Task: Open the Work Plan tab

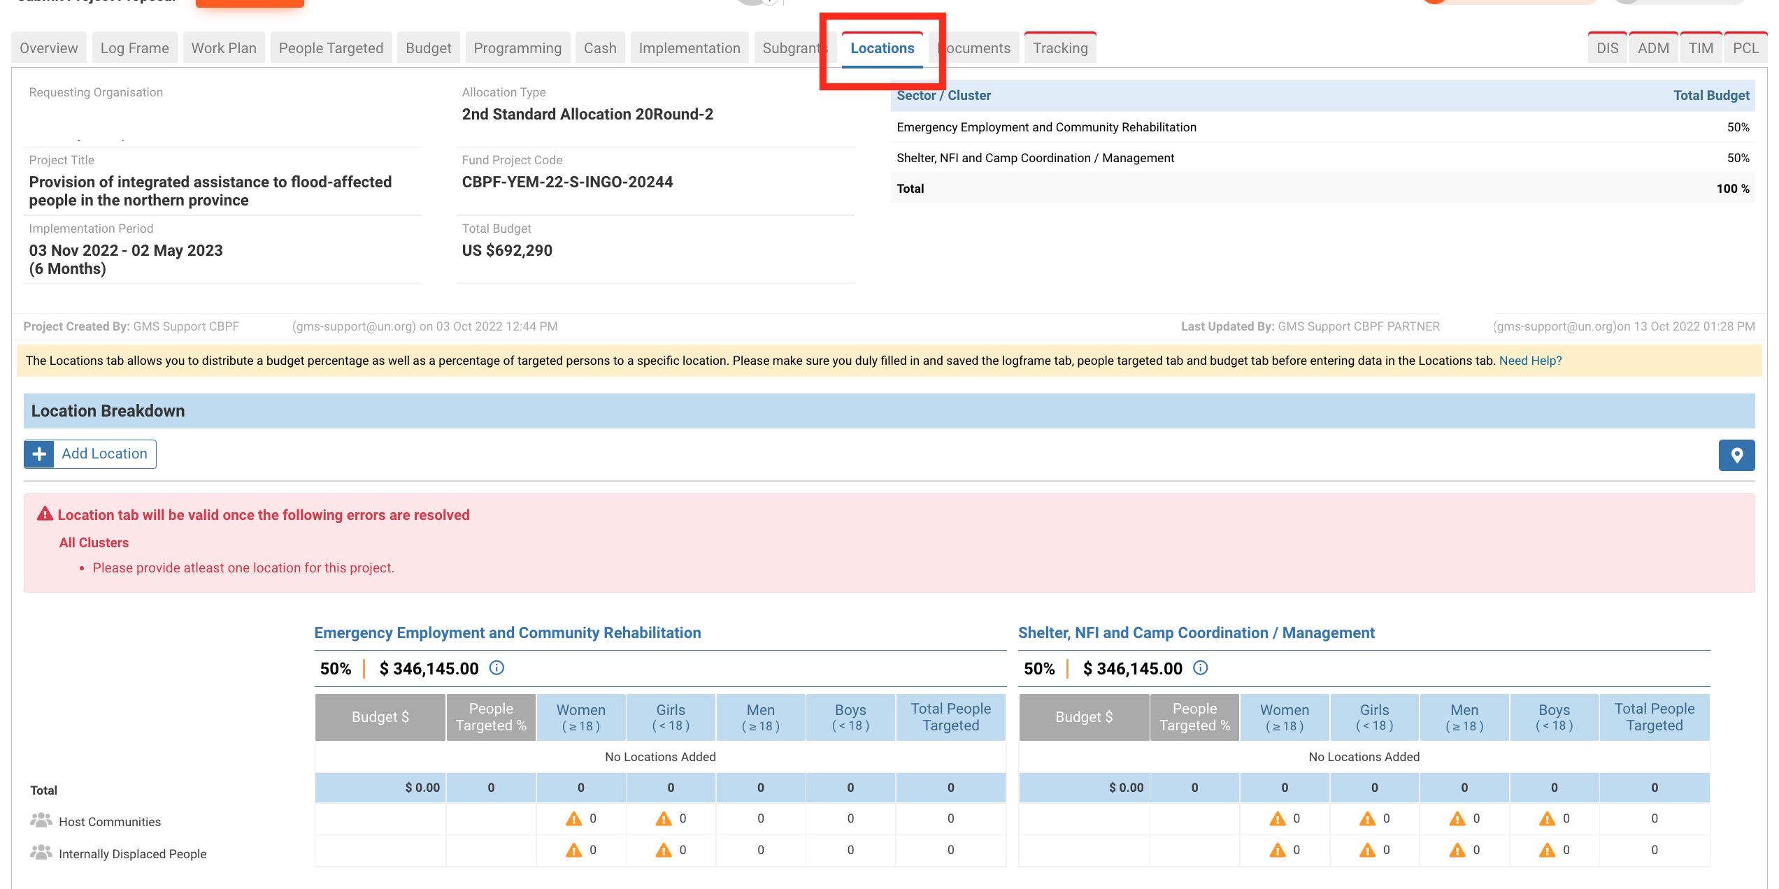Action: click(224, 48)
